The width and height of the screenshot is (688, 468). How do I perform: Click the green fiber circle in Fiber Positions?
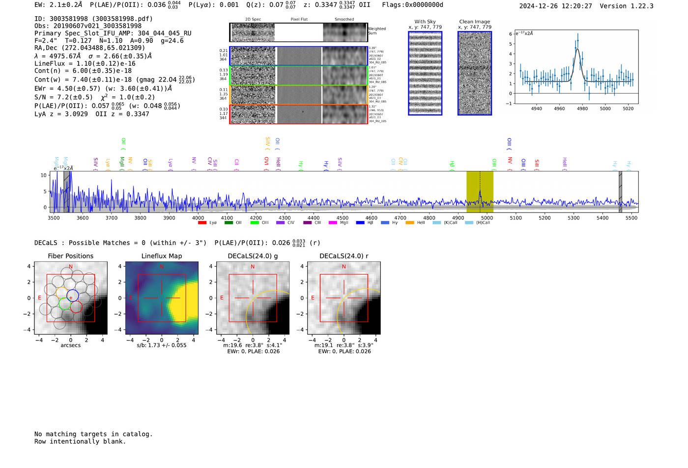64,303
